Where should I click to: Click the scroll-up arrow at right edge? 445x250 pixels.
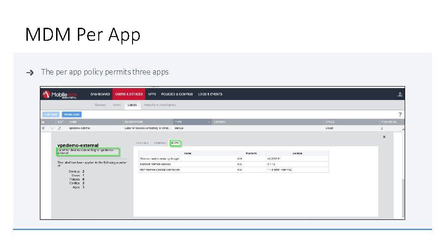(403, 130)
